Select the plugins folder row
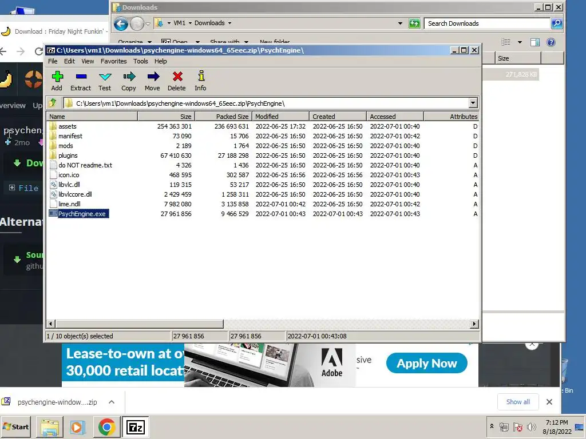Viewport: 586px width, 439px height. [x=263, y=155]
